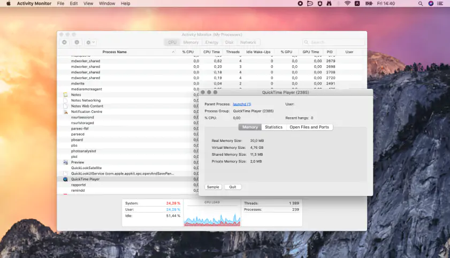The width and height of the screenshot is (450, 258).
Task: Click the Siri icon in menu bar
Action: (431, 3)
